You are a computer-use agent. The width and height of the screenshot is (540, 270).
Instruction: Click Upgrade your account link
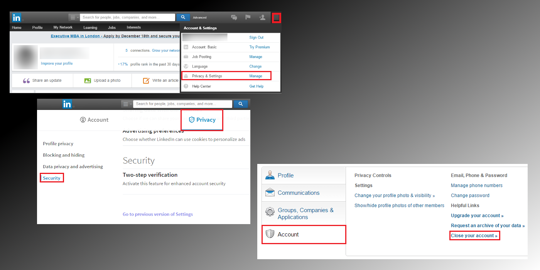[x=477, y=216]
